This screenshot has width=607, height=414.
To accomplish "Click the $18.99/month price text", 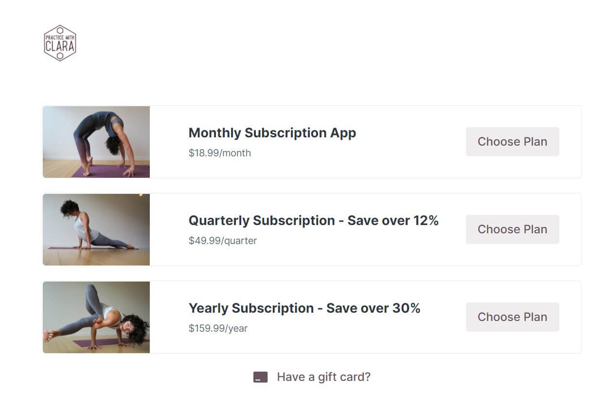I will coord(220,153).
